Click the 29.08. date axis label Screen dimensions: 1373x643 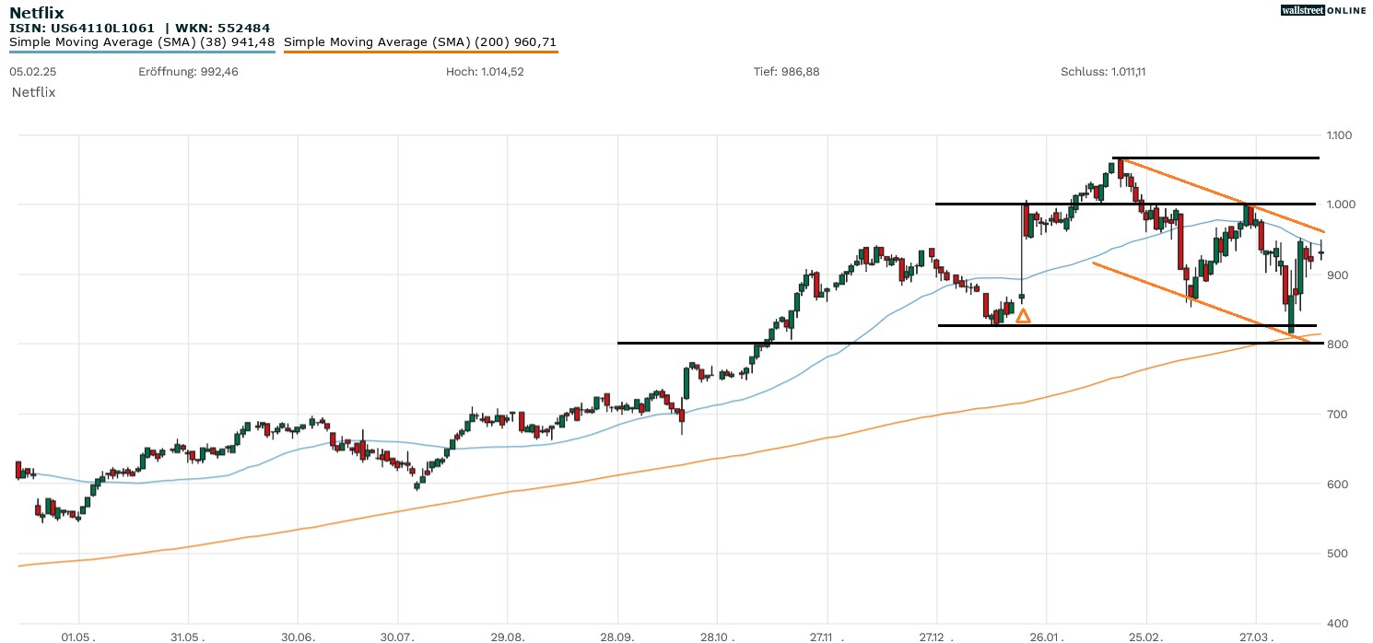click(508, 637)
